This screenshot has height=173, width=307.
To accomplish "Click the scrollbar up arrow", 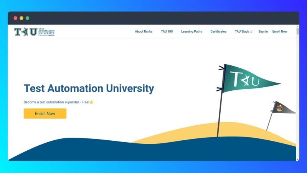I will click(x=298, y=26).
